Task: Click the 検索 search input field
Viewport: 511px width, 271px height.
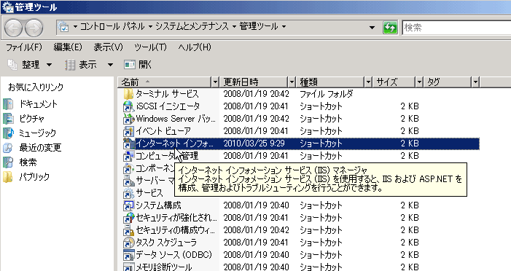Action: [456, 28]
